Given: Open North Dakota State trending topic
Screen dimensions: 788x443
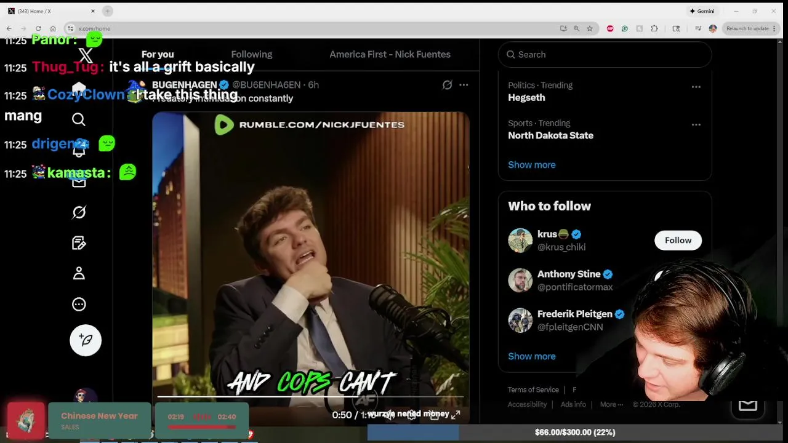Looking at the screenshot, I should pos(550,135).
